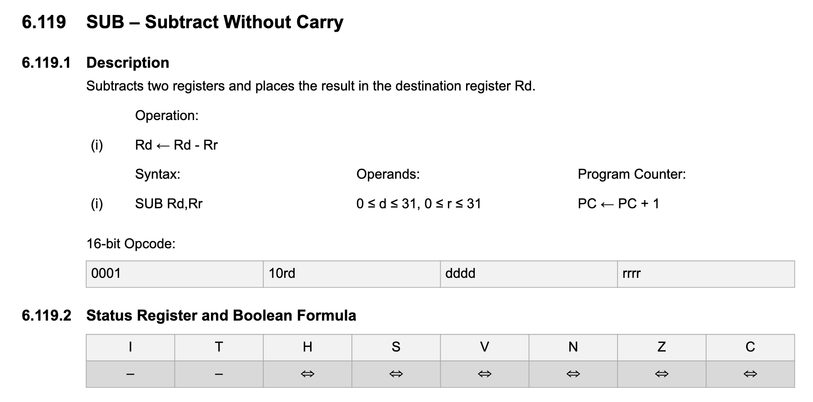This screenshot has width=813, height=402.
Task: Click the heading SUB – Subtract Without Carry
Action: [x=215, y=22]
